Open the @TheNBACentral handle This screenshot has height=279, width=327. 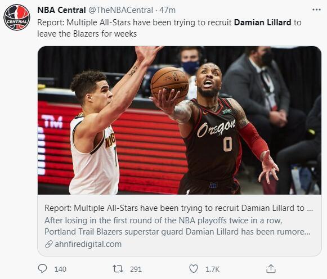click(x=121, y=10)
